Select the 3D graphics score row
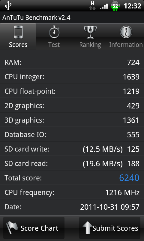Viewport: 144px width, 241px height. (x=72, y=120)
